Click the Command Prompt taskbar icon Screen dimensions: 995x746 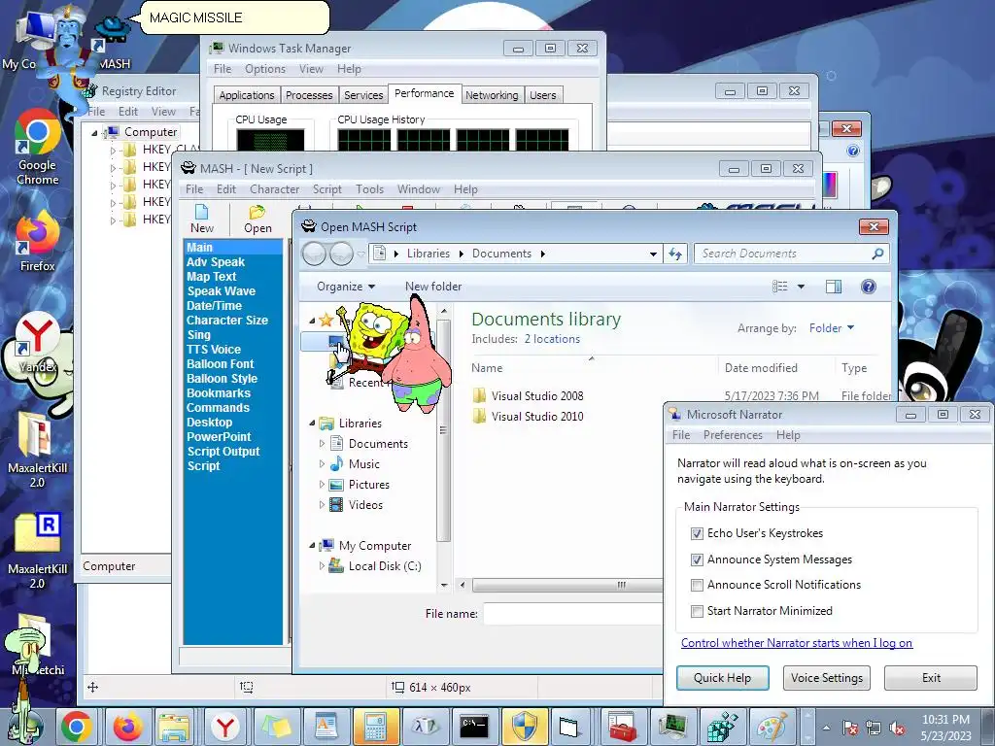click(474, 727)
